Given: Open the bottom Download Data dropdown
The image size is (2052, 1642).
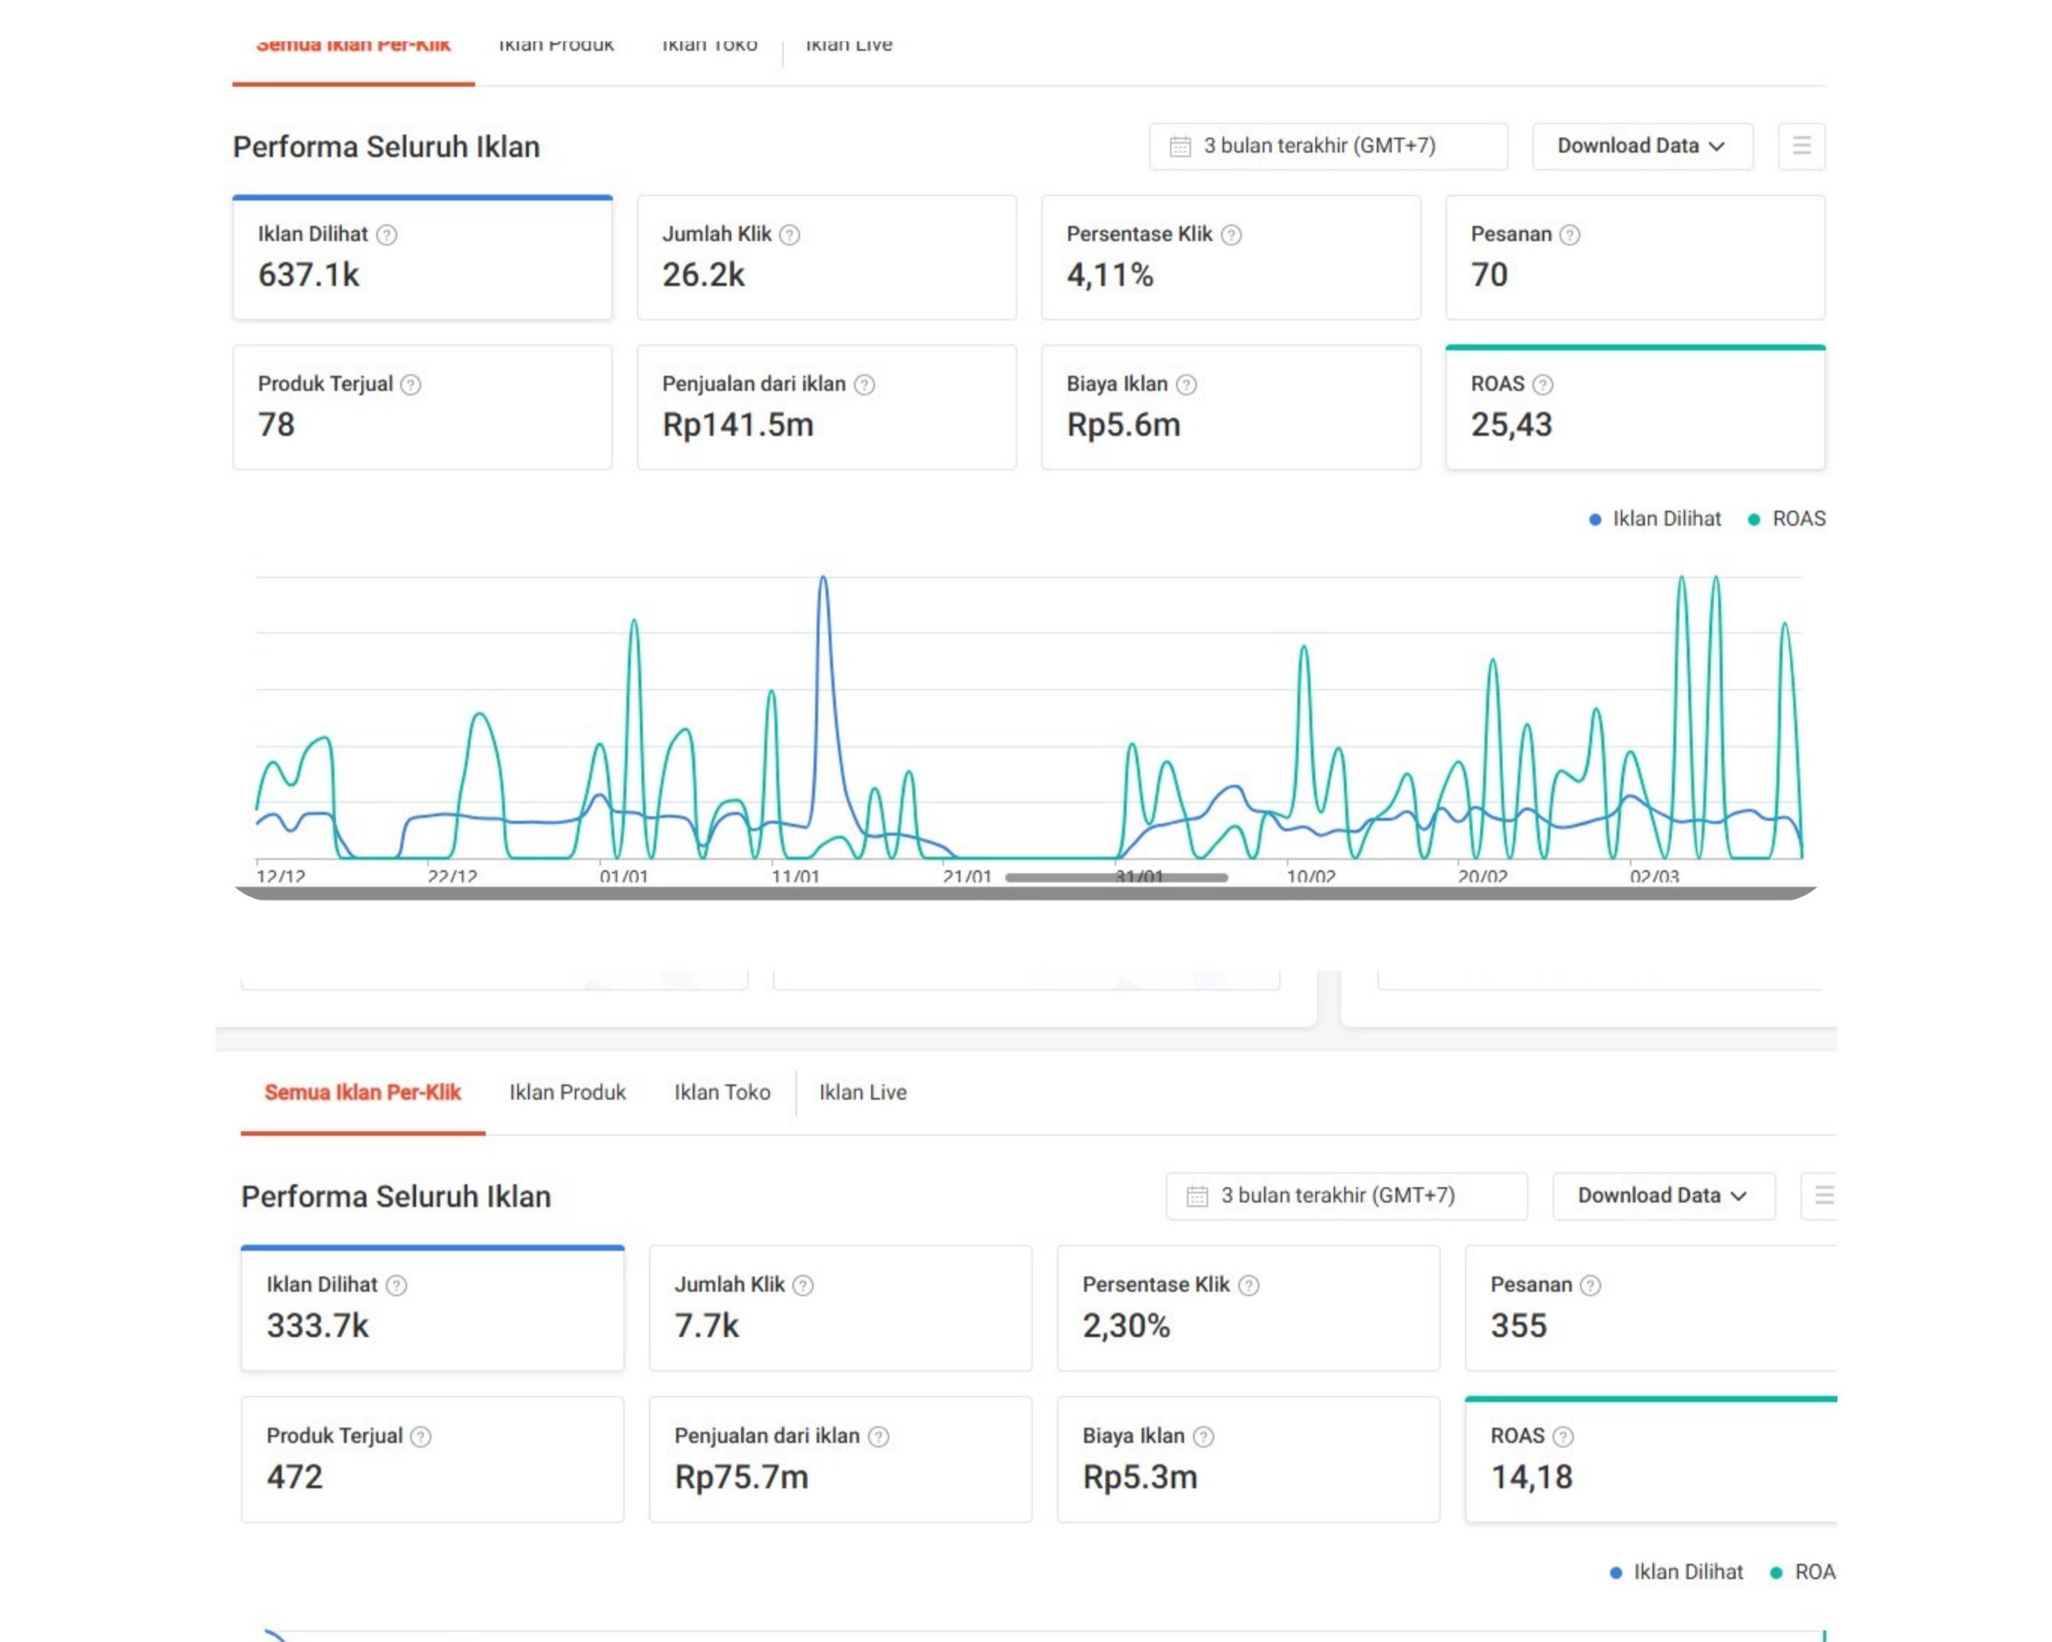Looking at the screenshot, I should [1663, 1195].
